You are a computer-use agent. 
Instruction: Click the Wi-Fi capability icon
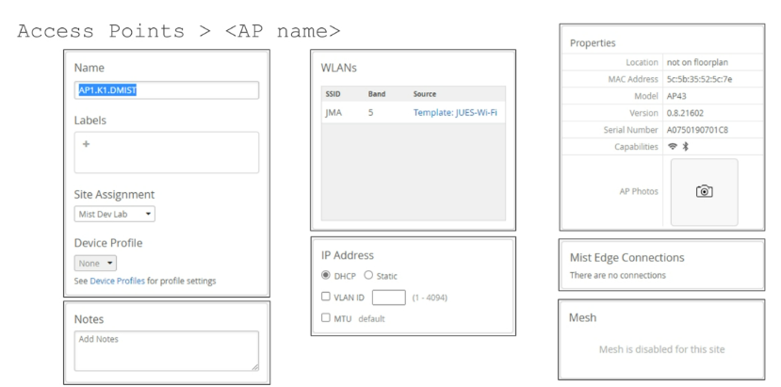(x=672, y=147)
